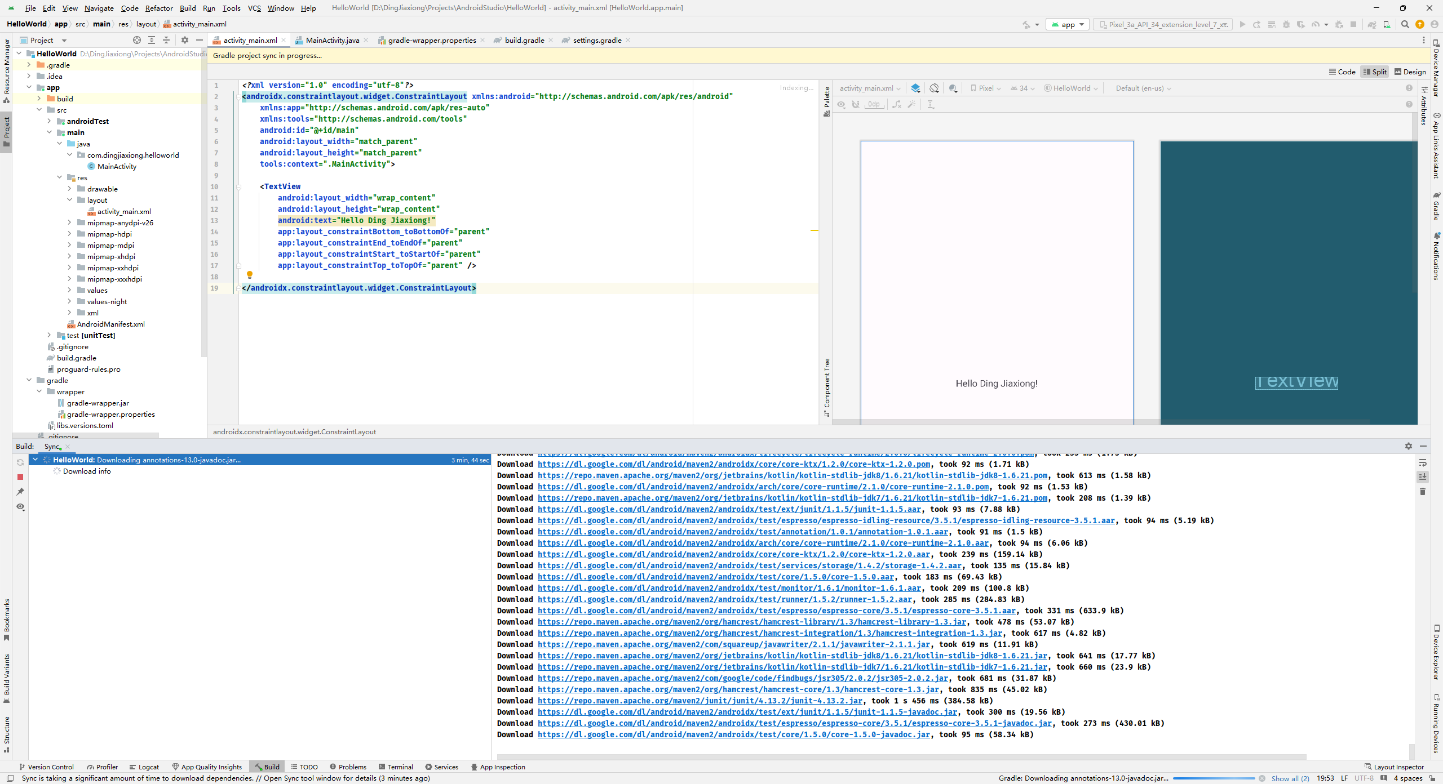The image size is (1443, 784).
Task: Expand the drawable folder
Action: [69, 189]
